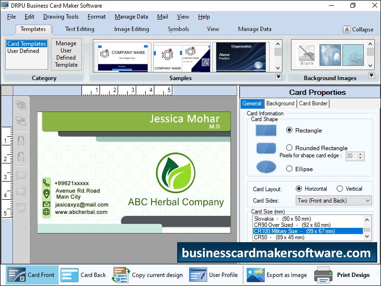Expand Background Images dropdown arrow
Screen dimensions: 381x286
coord(371,75)
